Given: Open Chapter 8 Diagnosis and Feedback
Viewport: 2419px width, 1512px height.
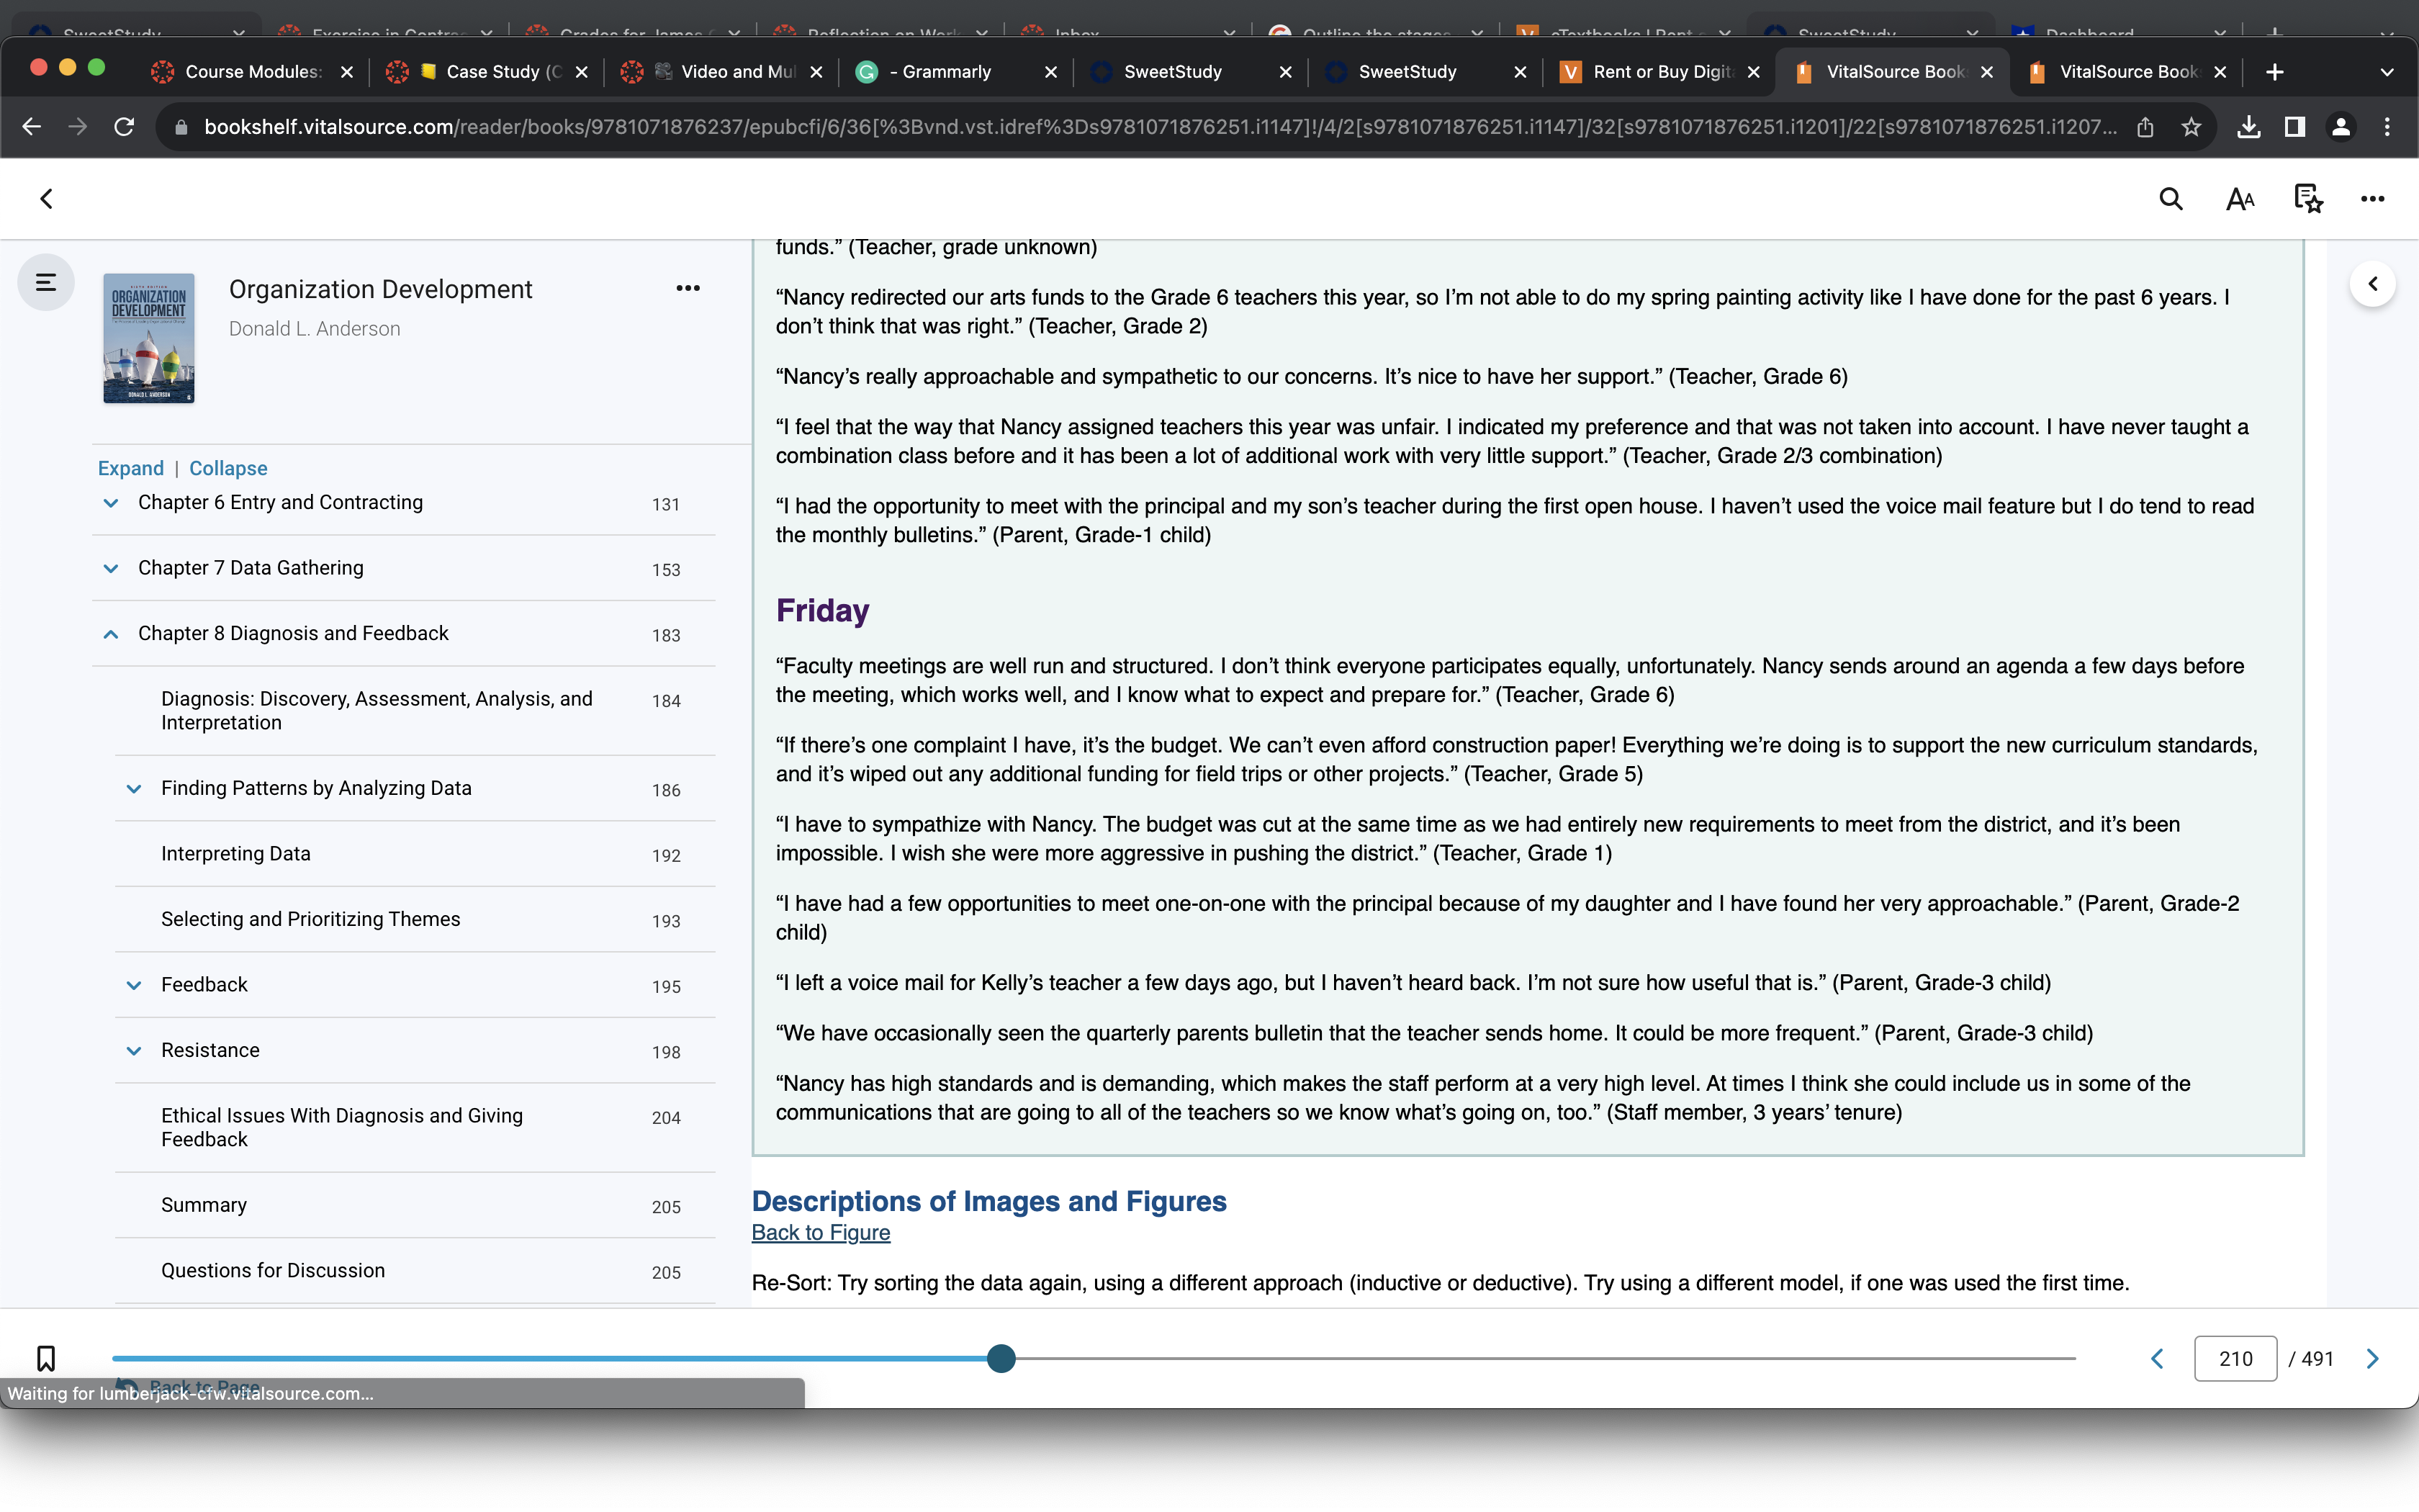Looking at the screenshot, I should tap(293, 634).
